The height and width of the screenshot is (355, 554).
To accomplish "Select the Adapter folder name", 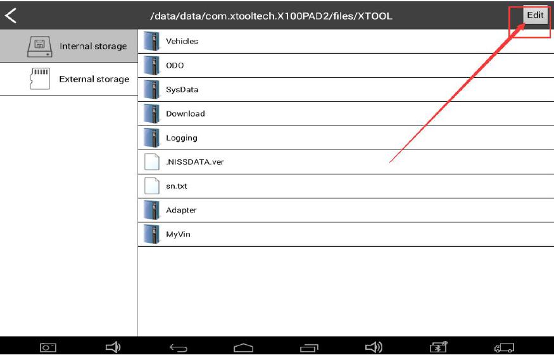I will 181,210.
